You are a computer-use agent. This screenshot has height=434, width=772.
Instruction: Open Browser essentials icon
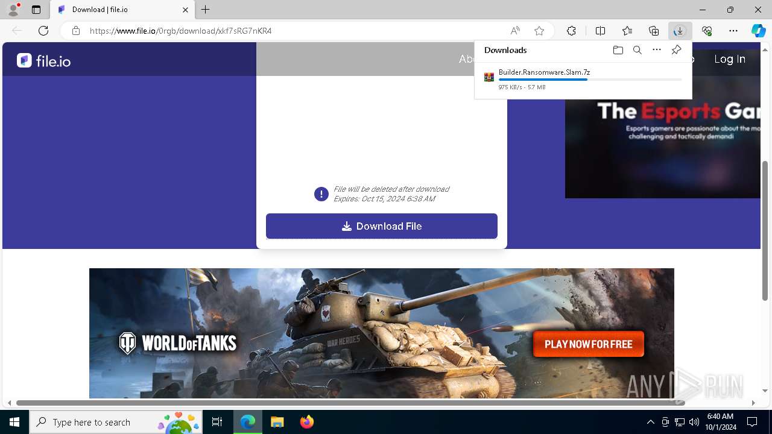(707, 31)
